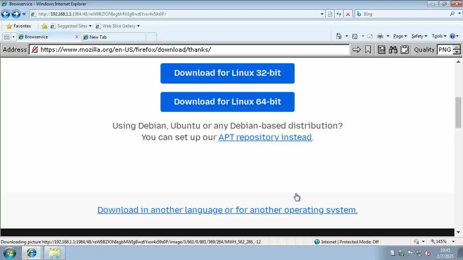Click the Quality PNG value field
Image resolution: width=463 pixels, height=260 pixels.
(x=445, y=49)
